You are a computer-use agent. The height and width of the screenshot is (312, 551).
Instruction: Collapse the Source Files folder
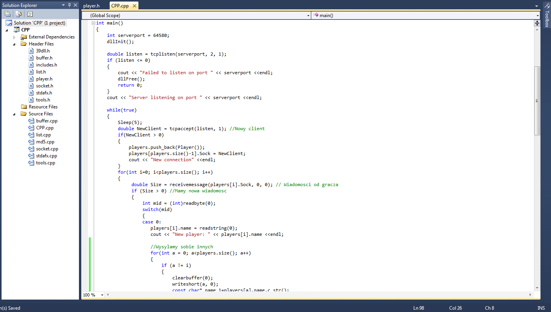(14, 114)
